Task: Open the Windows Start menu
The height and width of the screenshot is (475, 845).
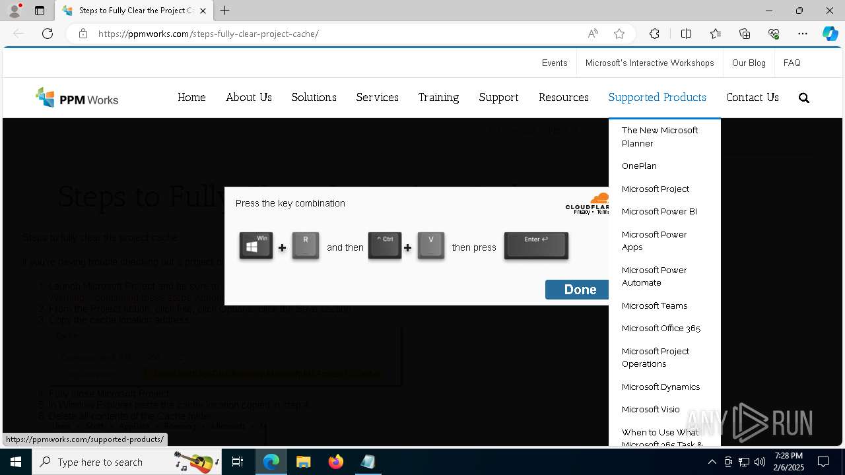Action: (16, 462)
